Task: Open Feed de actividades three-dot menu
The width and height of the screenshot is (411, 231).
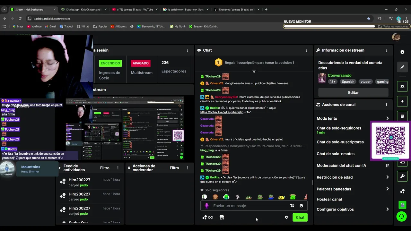Action: (118, 168)
